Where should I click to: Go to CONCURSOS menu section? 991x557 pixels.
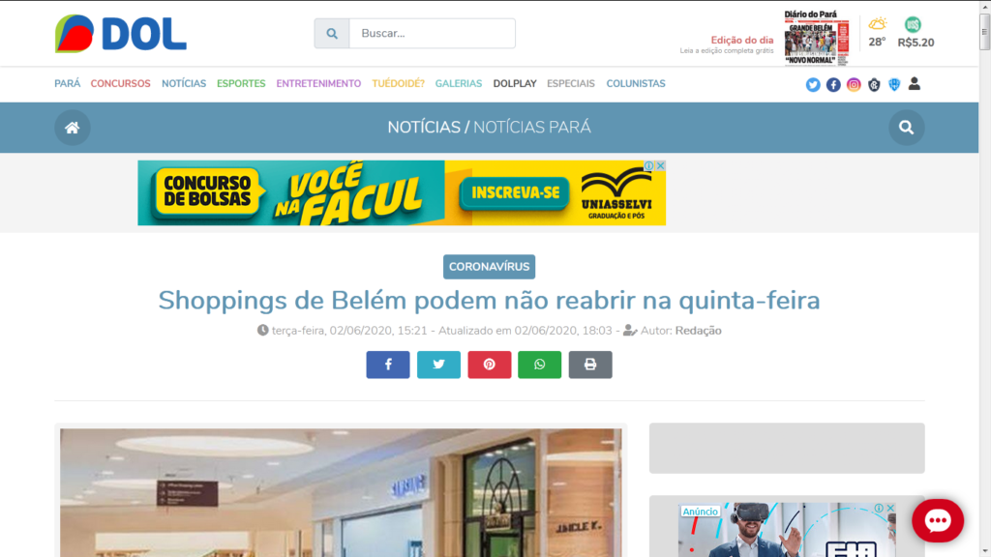[x=121, y=83]
